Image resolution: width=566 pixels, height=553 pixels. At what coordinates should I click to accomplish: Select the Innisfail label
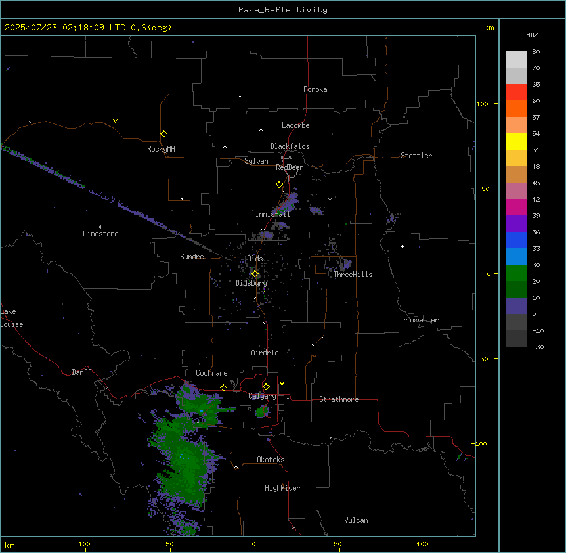(272, 214)
